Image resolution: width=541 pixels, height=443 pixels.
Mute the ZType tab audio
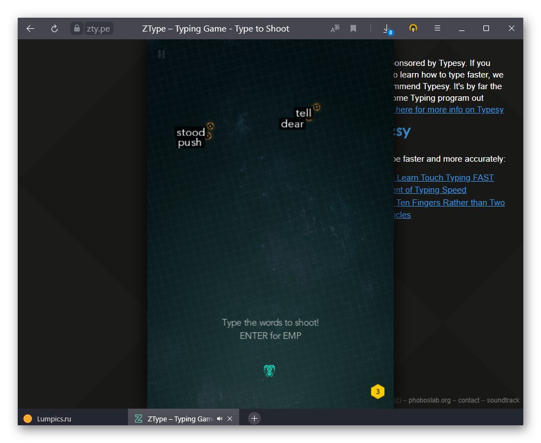click(219, 419)
